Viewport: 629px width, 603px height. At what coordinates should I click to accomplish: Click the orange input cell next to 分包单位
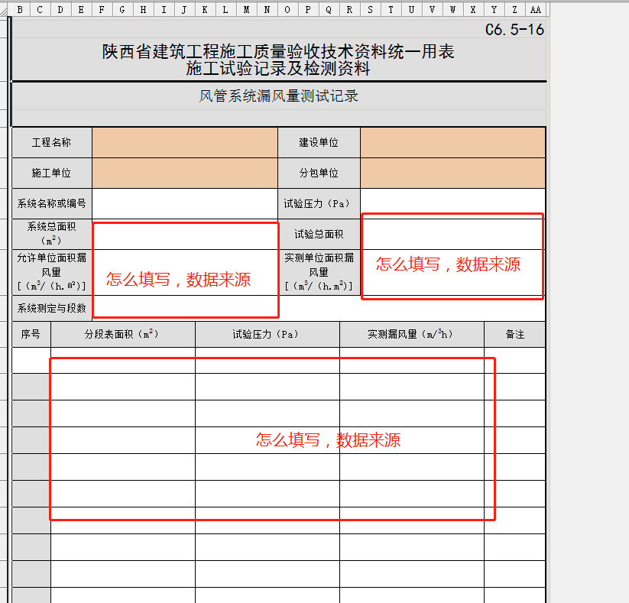point(452,173)
